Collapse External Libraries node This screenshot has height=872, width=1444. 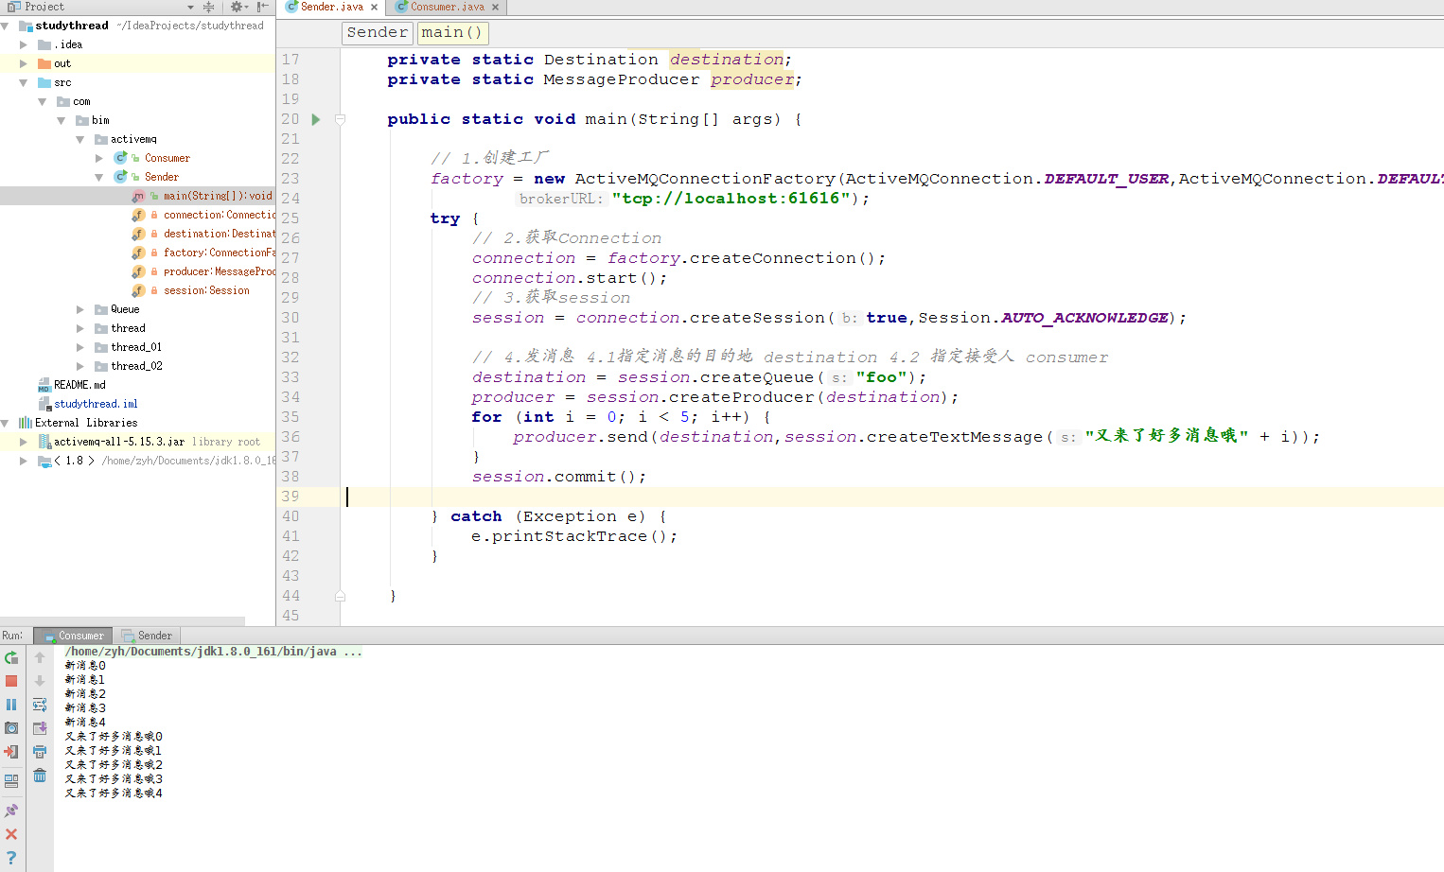pos(6,423)
